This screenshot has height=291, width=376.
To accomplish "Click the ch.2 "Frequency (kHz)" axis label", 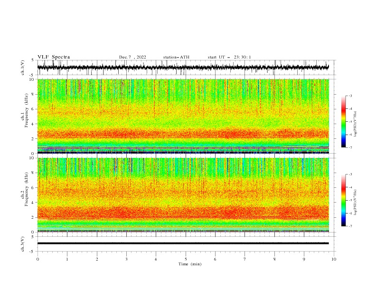I will pyautogui.click(x=26, y=189).
